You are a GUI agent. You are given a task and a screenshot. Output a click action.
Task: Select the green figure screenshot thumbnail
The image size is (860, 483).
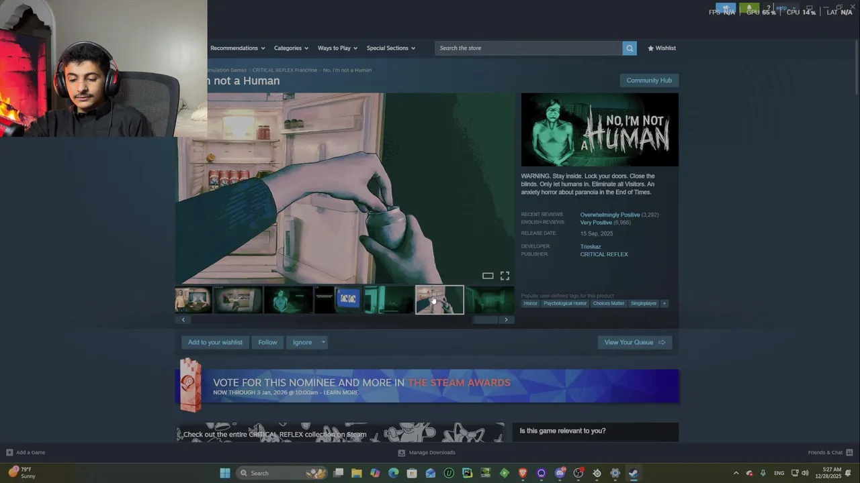(x=288, y=300)
